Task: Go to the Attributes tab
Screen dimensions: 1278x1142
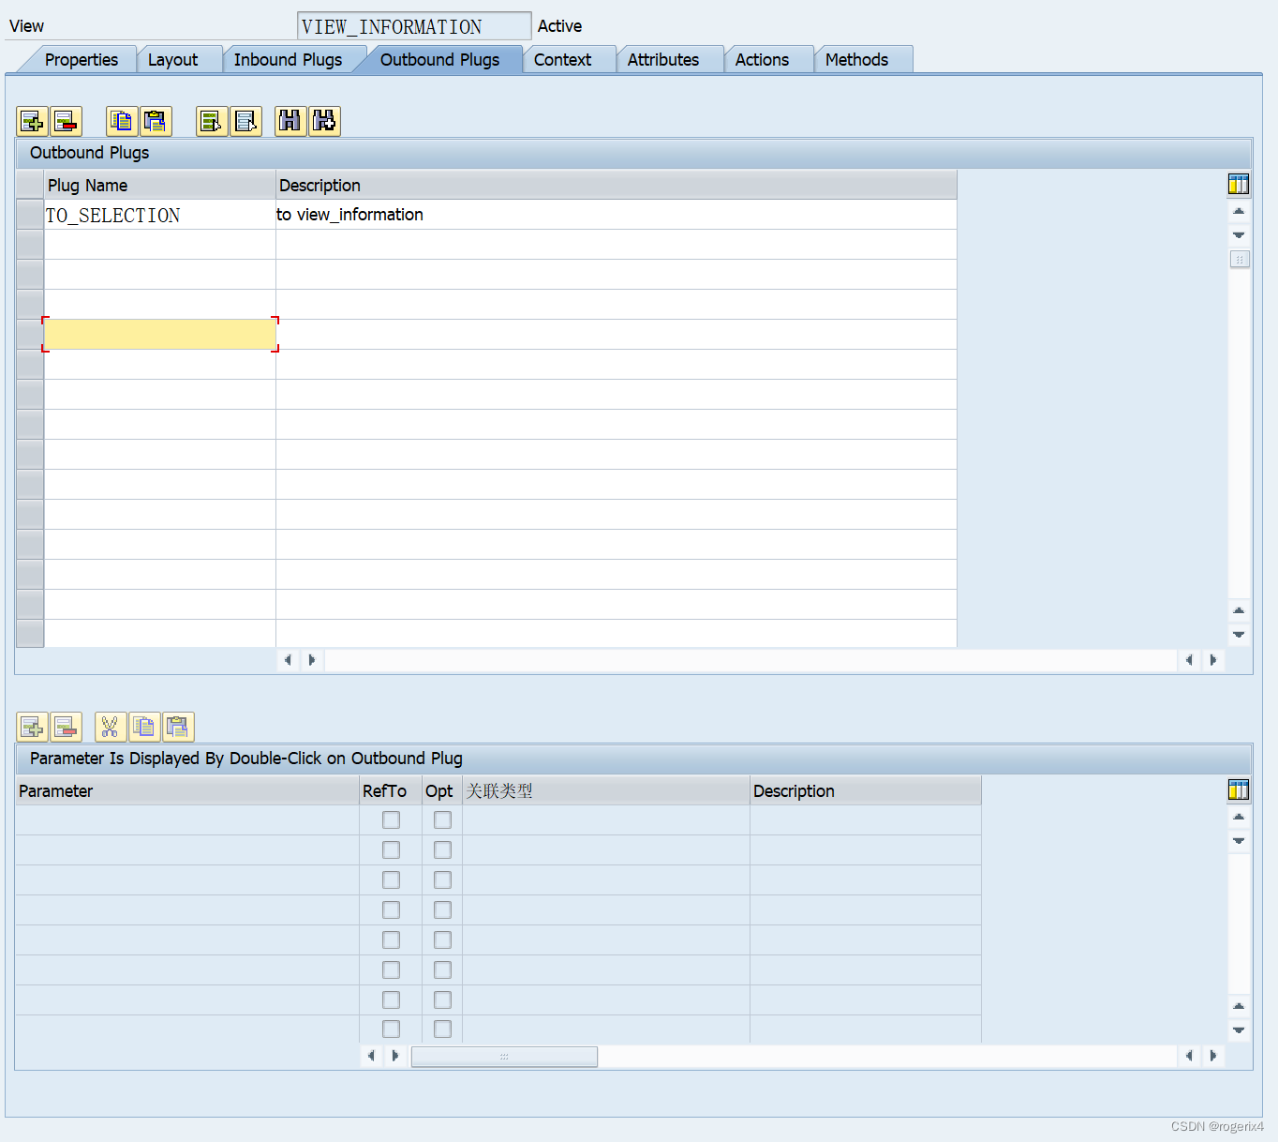Action: (x=663, y=60)
